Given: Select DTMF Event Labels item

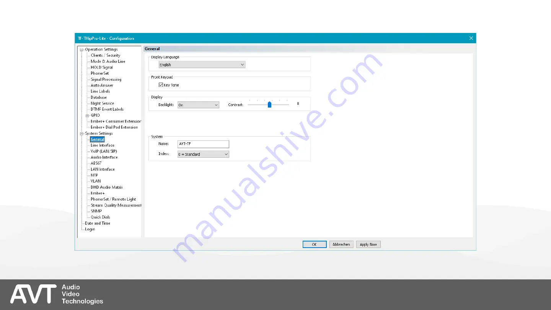Looking at the screenshot, I should click(x=107, y=109).
